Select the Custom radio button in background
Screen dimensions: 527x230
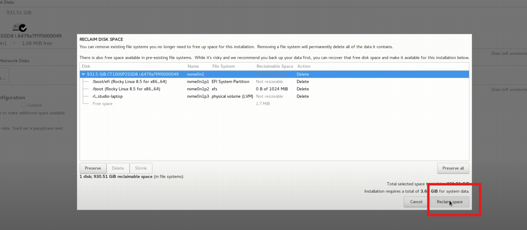click(x=24, y=105)
